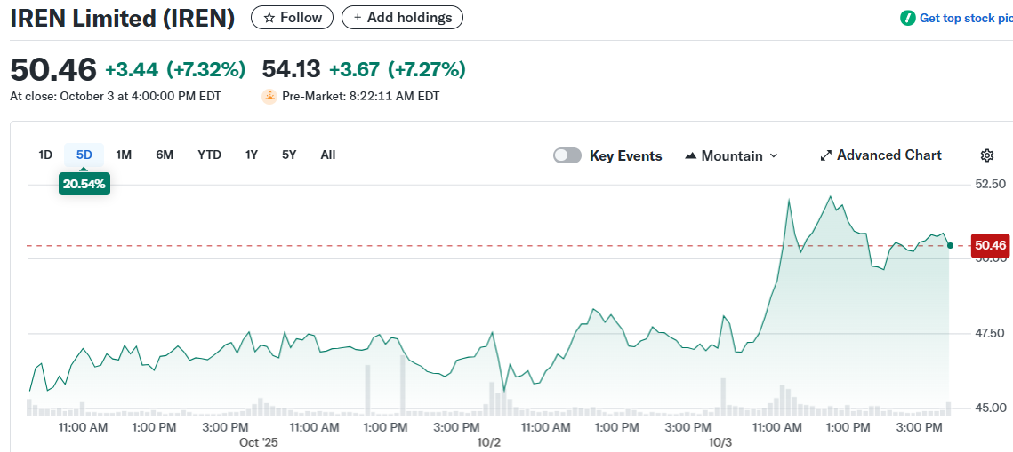The height and width of the screenshot is (452, 1013).
Task: Show the 1Y price history
Action: [x=252, y=155]
